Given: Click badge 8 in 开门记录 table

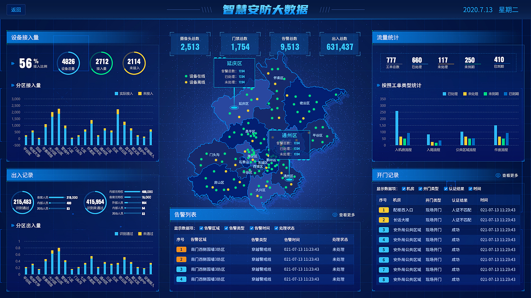Looking at the screenshot, I should pyautogui.click(x=384, y=280).
